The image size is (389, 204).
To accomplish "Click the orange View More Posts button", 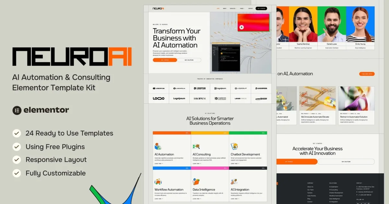I will click(x=367, y=74).
